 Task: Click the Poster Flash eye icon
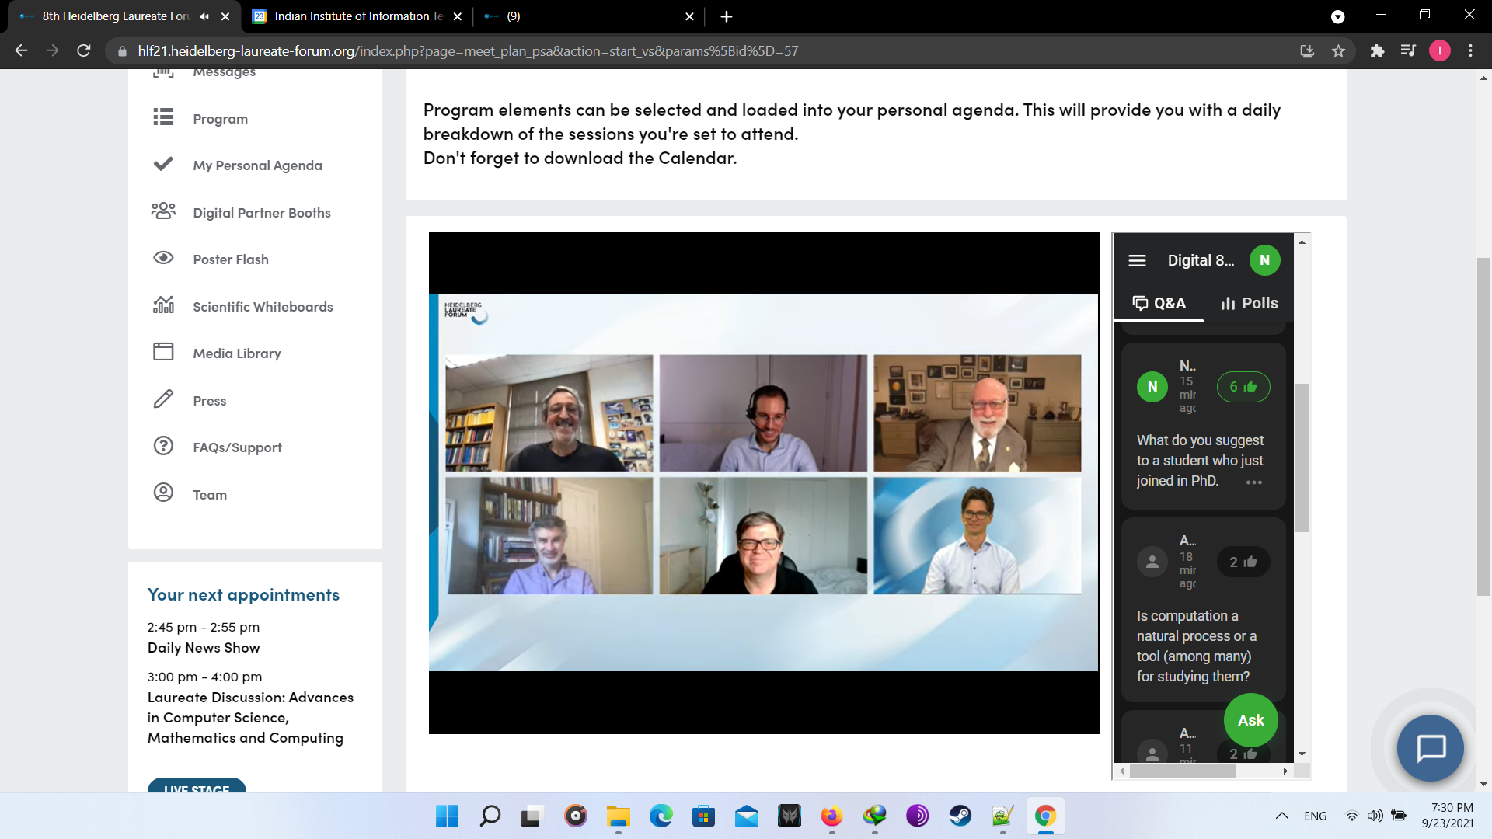163,258
